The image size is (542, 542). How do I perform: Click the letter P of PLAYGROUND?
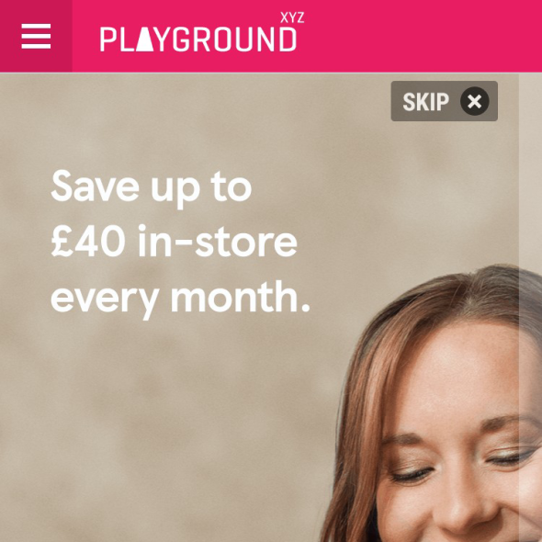(x=107, y=40)
